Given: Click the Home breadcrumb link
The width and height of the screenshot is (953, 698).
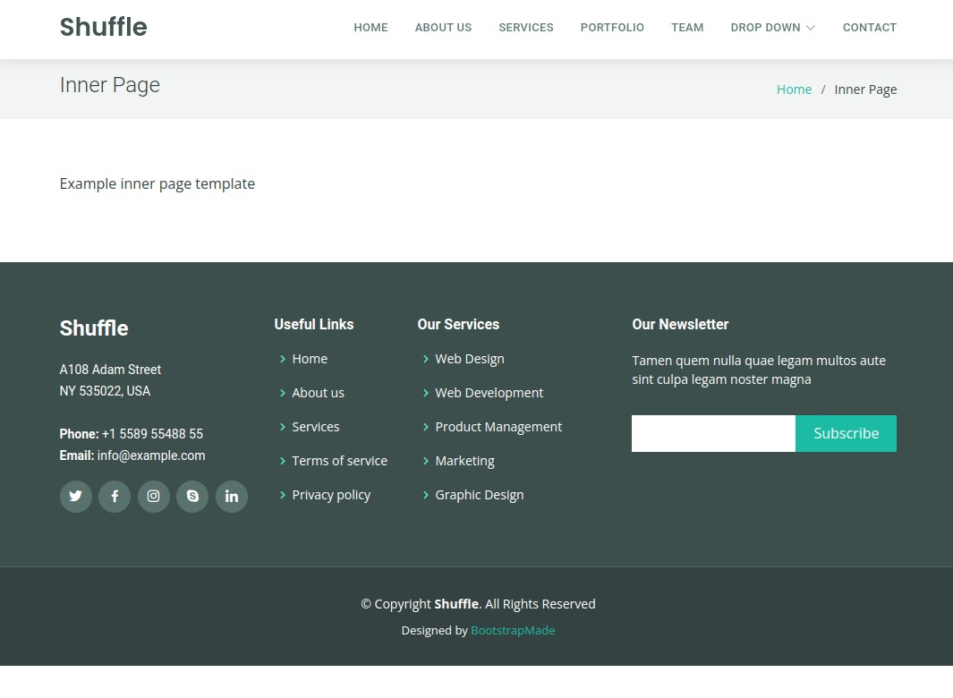Looking at the screenshot, I should tap(794, 89).
